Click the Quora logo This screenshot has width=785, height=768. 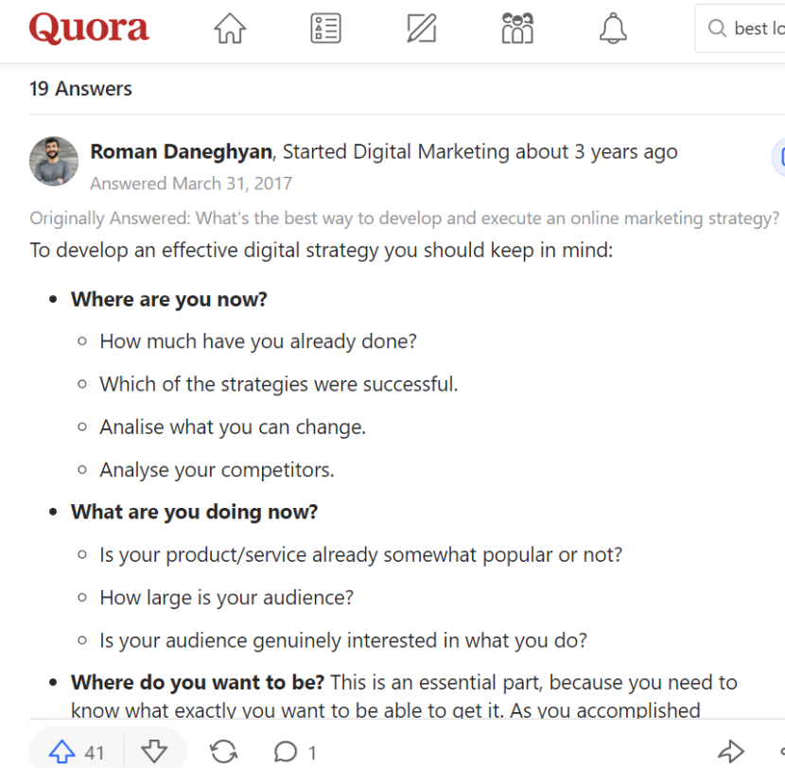click(x=89, y=29)
